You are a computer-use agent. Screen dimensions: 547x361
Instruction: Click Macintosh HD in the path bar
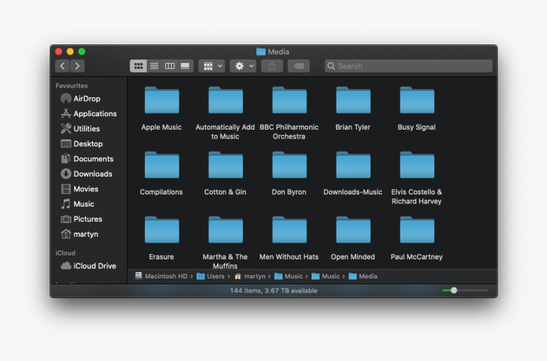tap(162, 276)
